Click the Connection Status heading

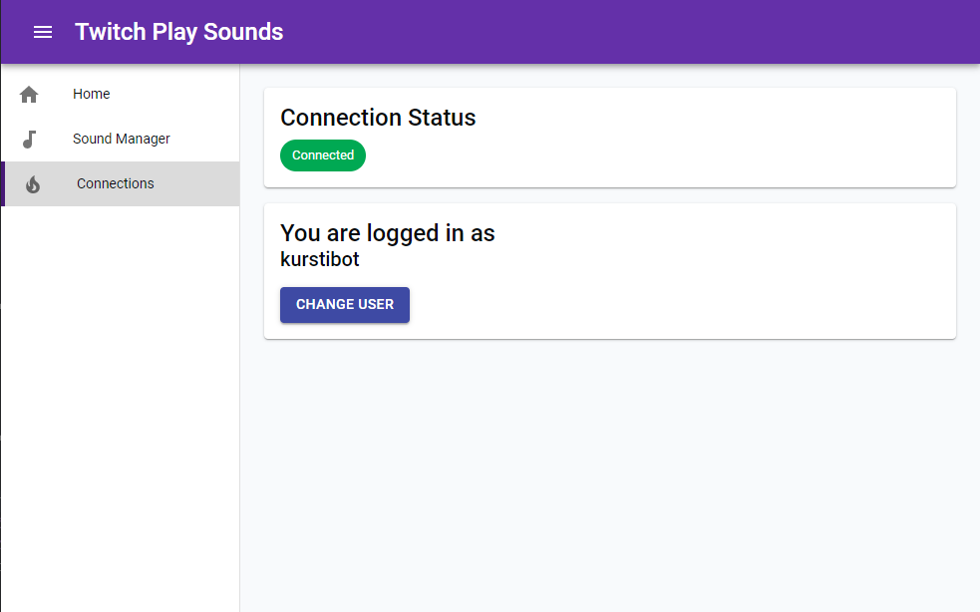click(x=378, y=118)
